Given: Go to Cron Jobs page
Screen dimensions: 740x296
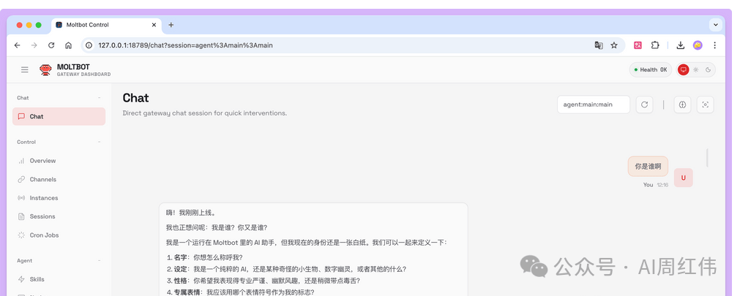Looking at the screenshot, I should 43,235.
